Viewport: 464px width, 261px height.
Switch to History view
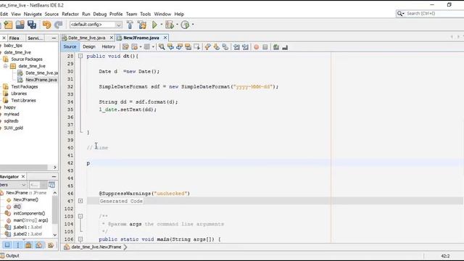pyautogui.click(x=108, y=46)
